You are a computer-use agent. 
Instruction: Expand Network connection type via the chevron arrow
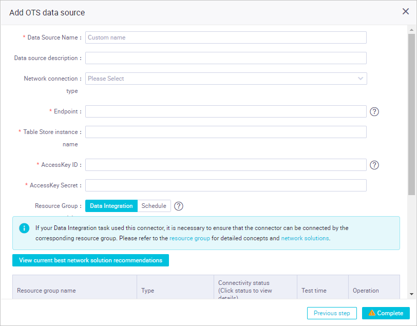click(x=361, y=79)
